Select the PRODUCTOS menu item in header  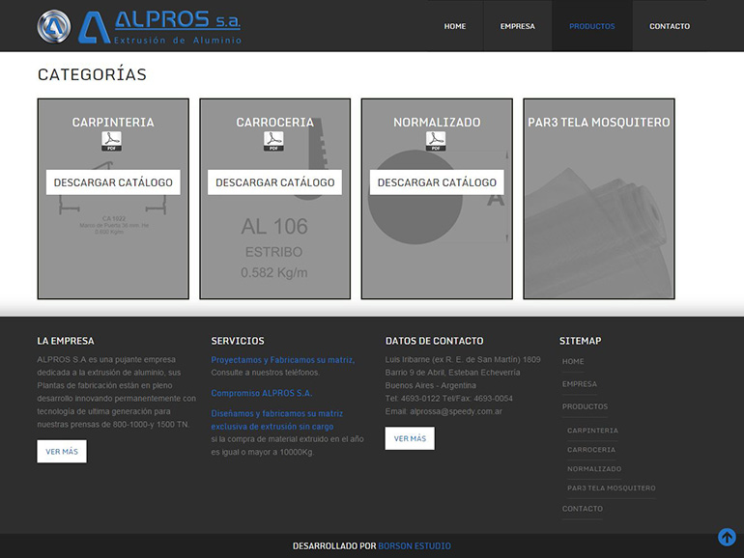(x=591, y=26)
